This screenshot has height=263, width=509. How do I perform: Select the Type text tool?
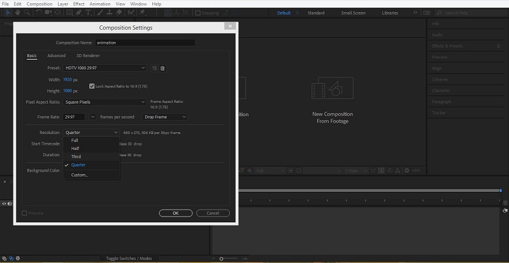point(88,13)
